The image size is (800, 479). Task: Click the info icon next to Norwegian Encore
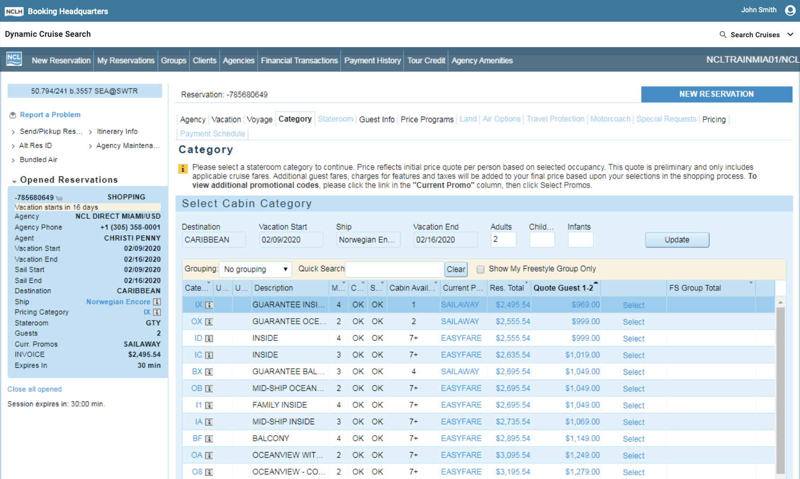click(x=157, y=301)
